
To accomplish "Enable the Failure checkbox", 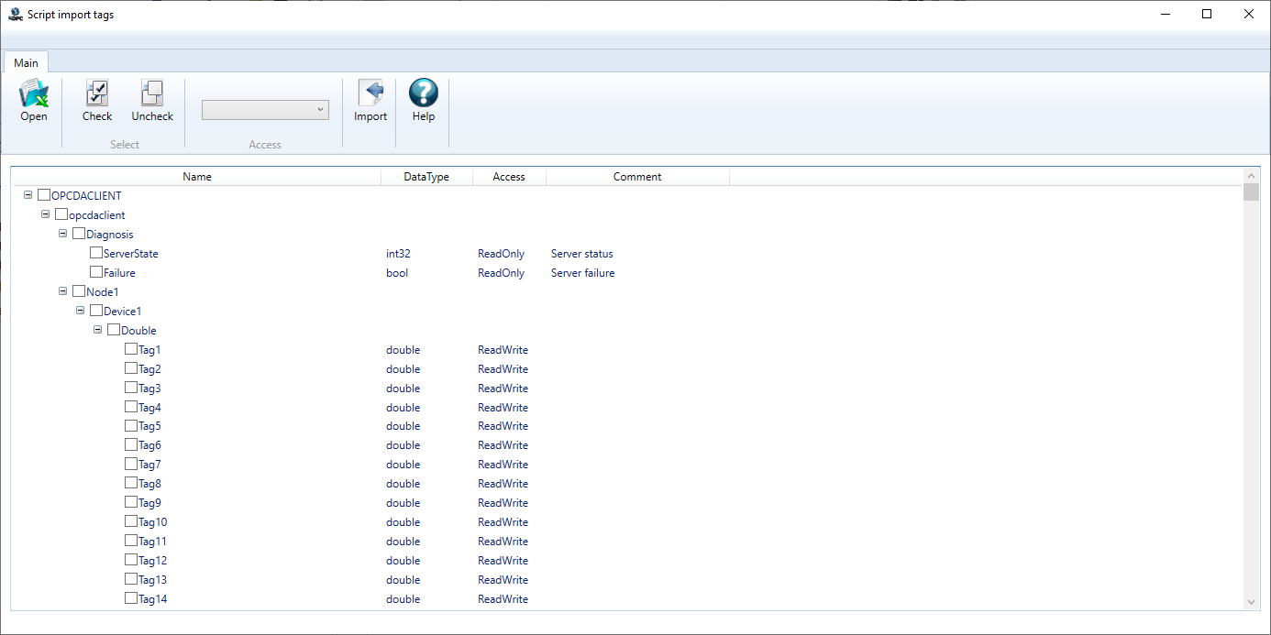I will [x=96, y=272].
